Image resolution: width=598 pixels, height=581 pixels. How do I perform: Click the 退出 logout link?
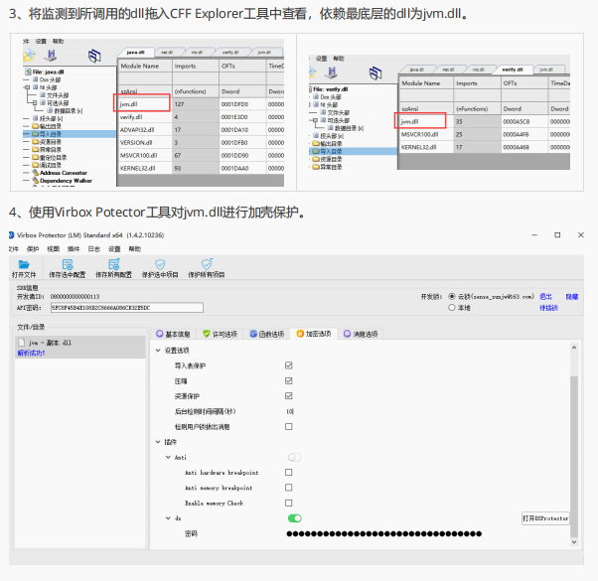(x=545, y=296)
